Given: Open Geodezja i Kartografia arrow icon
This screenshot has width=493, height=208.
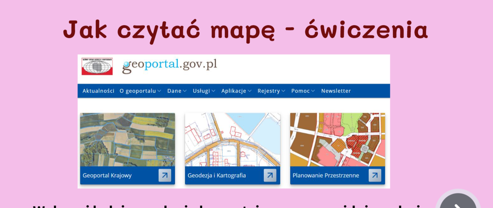Looking at the screenshot, I should (x=270, y=175).
